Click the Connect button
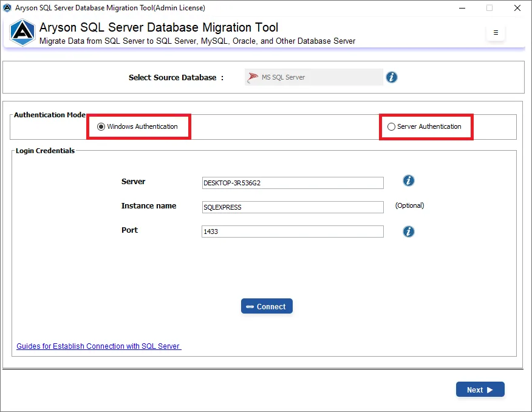 pyautogui.click(x=267, y=306)
